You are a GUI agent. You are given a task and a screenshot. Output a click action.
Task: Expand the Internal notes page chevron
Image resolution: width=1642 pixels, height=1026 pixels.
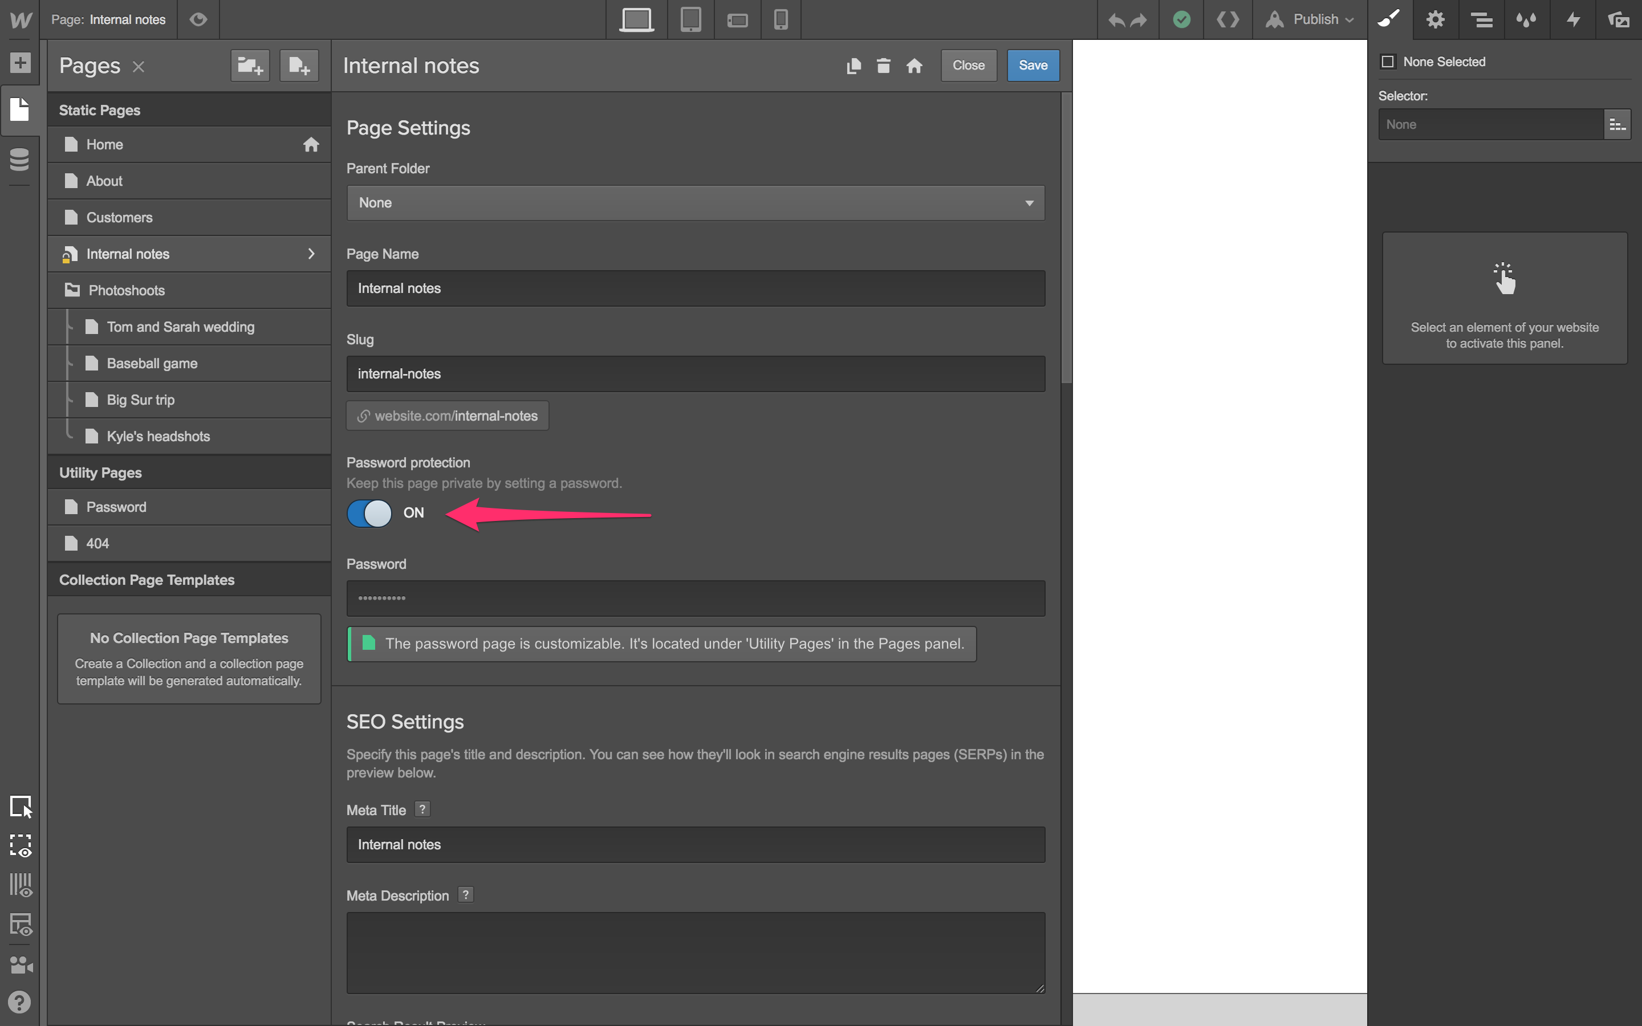[x=311, y=254]
